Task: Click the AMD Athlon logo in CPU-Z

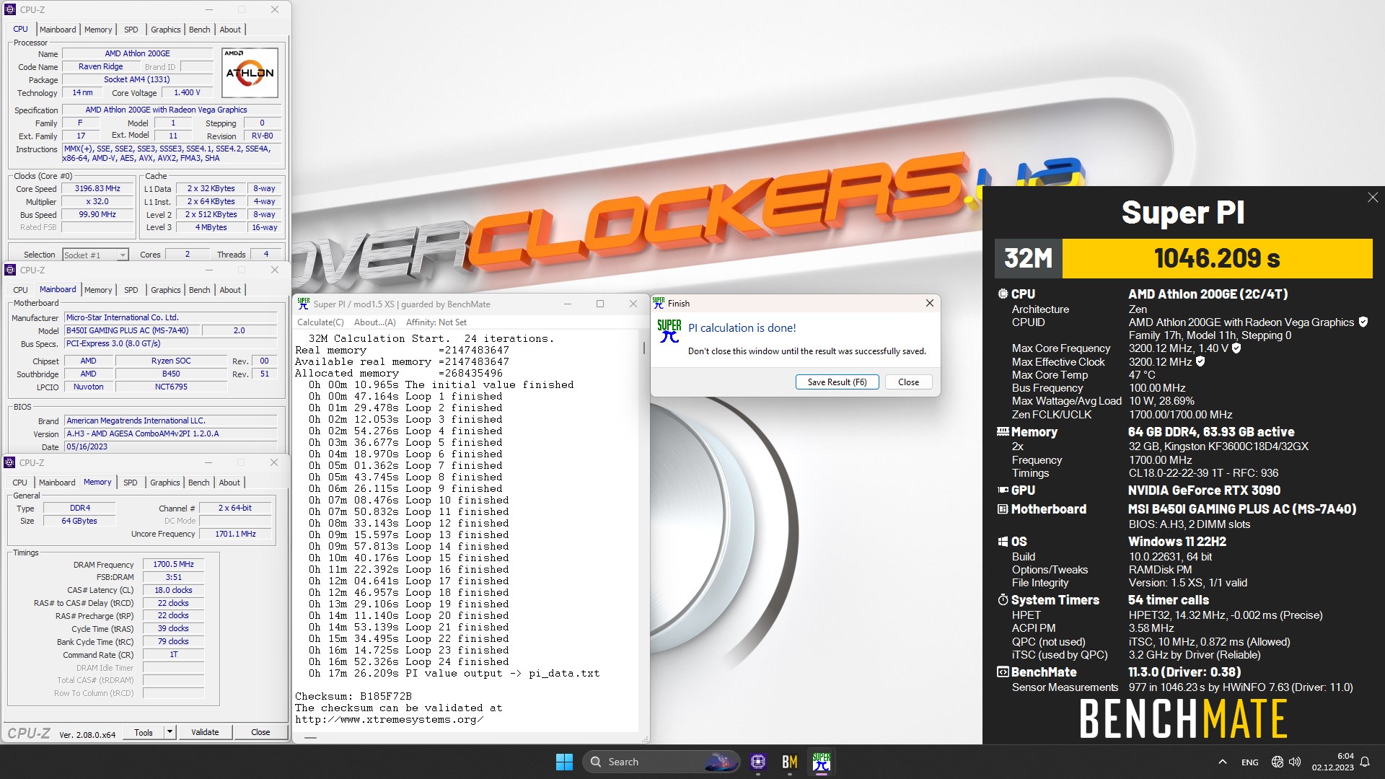Action: (x=250, y=73)
